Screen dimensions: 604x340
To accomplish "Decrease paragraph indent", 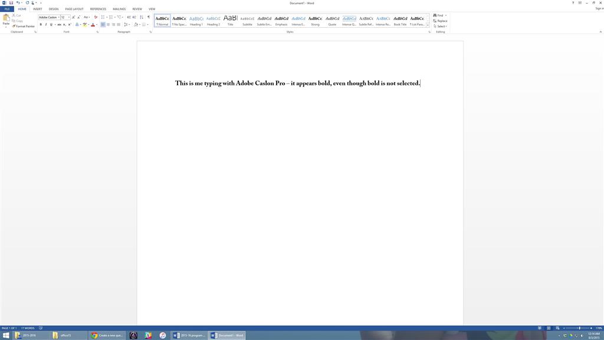I will coord(129,17).
